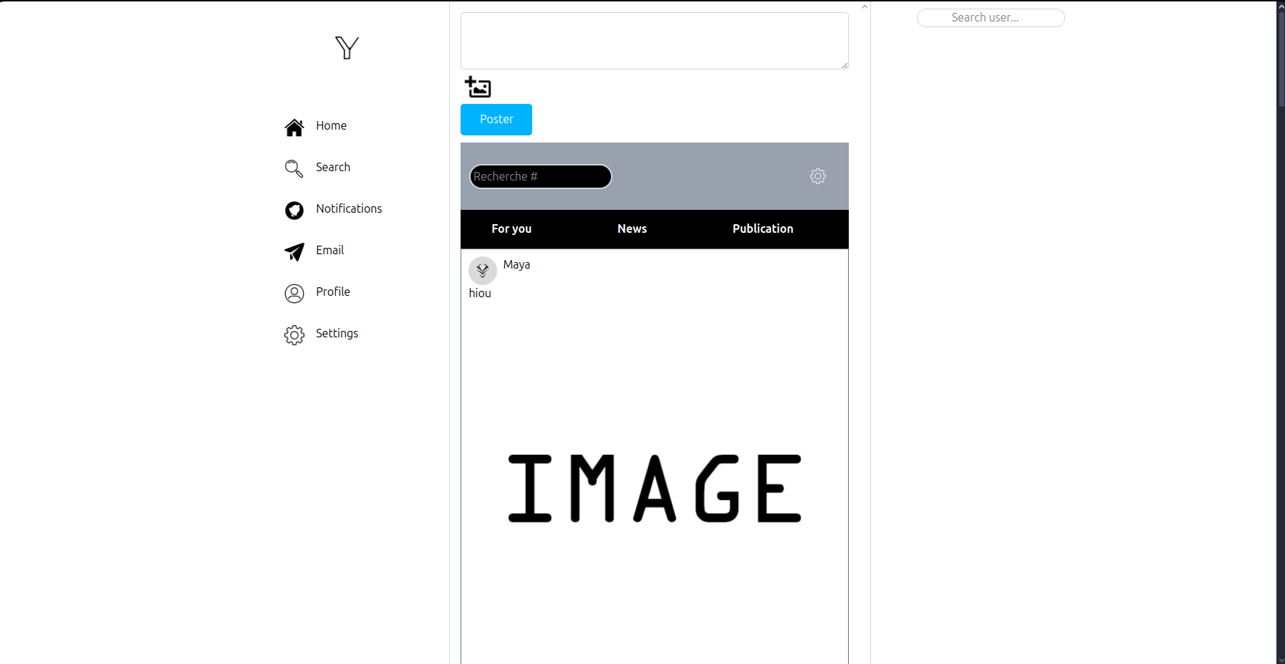1285x664 pixels.
Task: Click the Home house icon
Action: coord(294,127)
